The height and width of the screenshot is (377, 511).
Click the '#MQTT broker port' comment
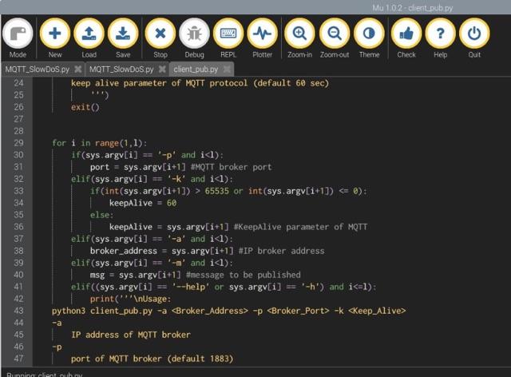pyautogui.click(x=231, y=167)
